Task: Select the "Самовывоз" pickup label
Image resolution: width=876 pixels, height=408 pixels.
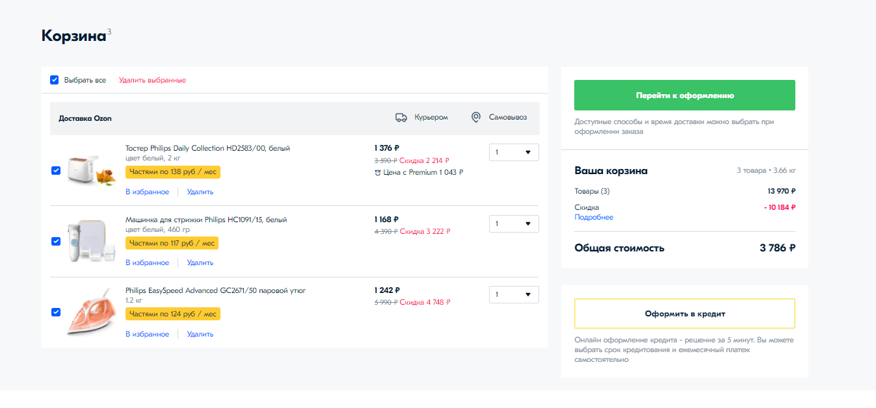Action: [508, 118]
